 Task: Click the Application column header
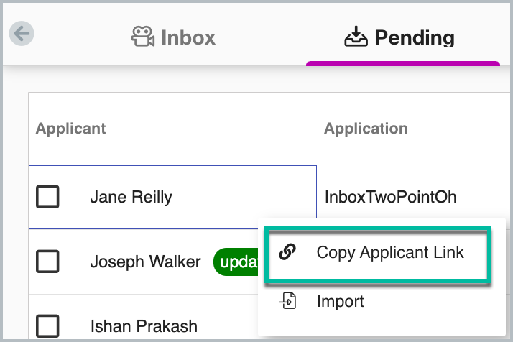(366, 129)
